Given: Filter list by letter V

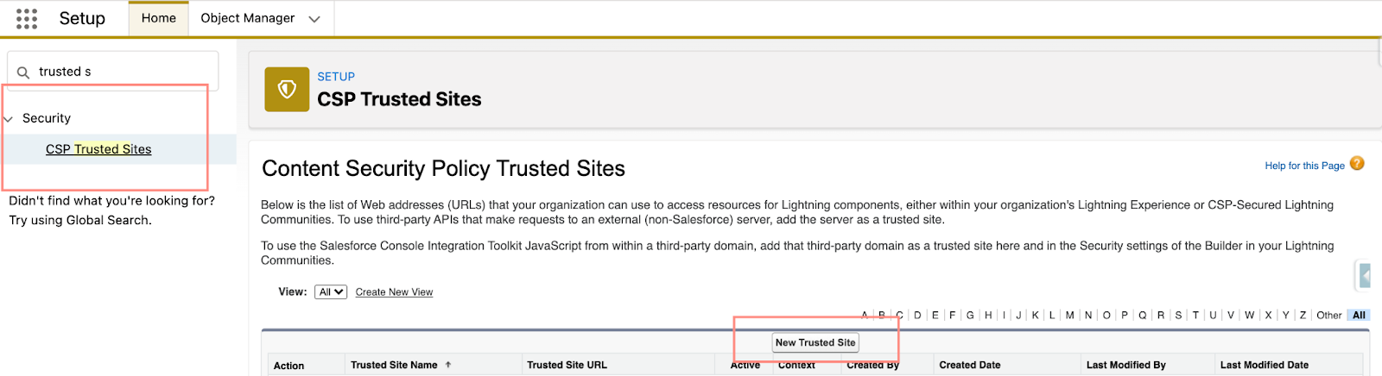Looking at the screenshot, I should (x=1231, y=316).
